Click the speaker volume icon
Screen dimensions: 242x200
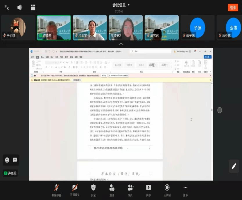click(x=20, y=8)
